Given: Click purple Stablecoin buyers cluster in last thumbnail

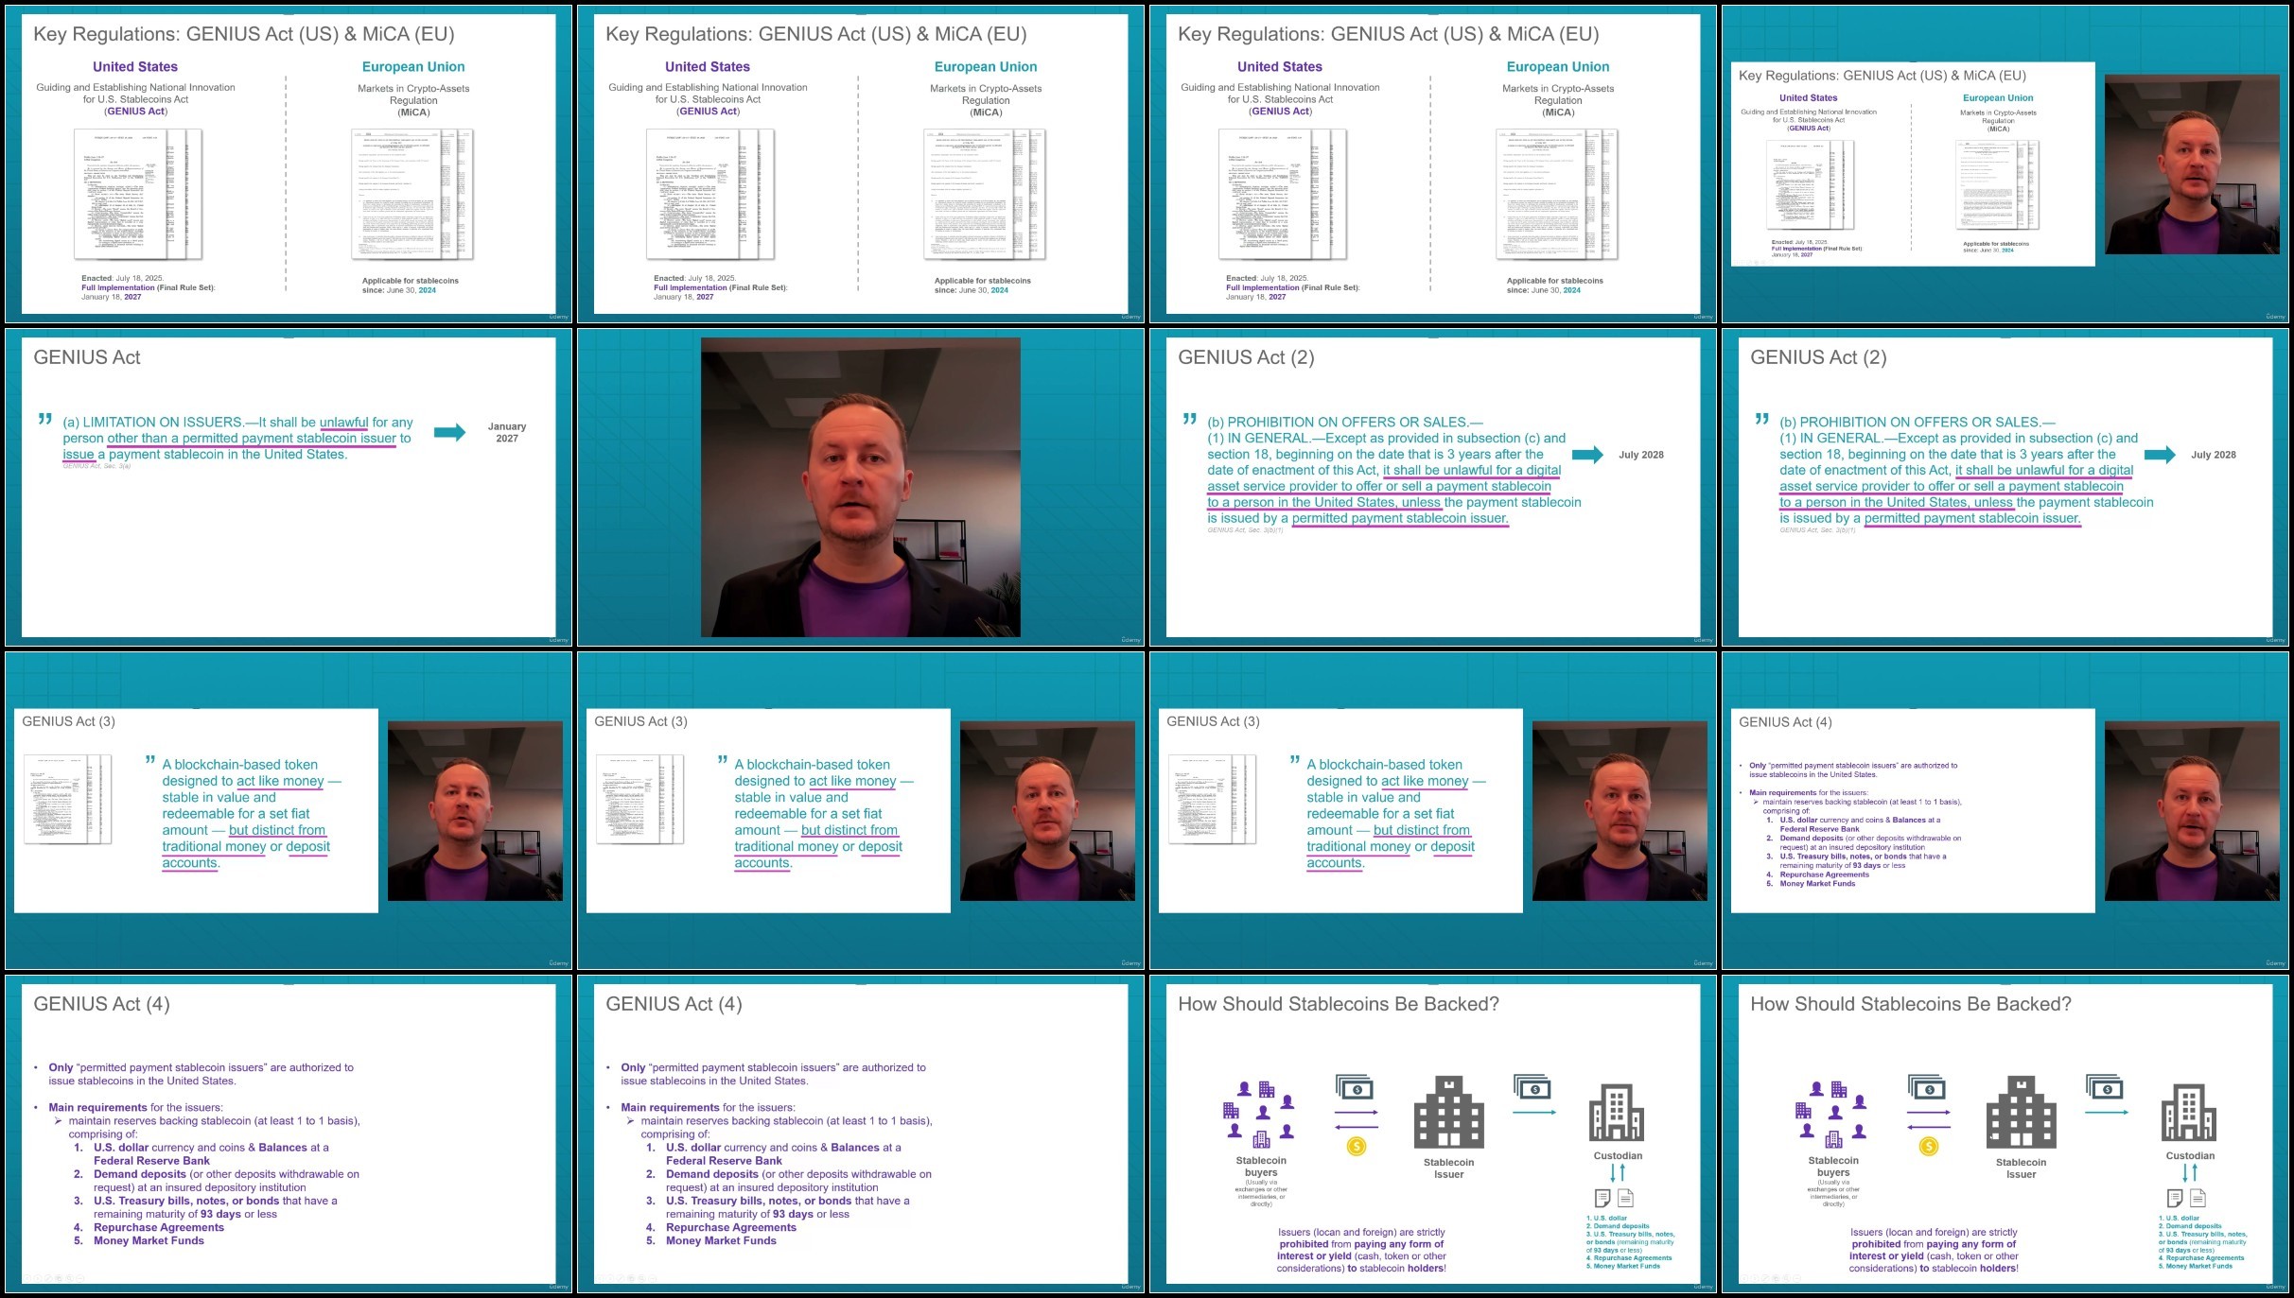Looking at the screenshot, I should point(1834,1115).
